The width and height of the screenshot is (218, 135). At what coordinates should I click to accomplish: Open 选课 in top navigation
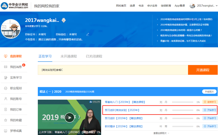pyautogui.click(x=132, y=6)
